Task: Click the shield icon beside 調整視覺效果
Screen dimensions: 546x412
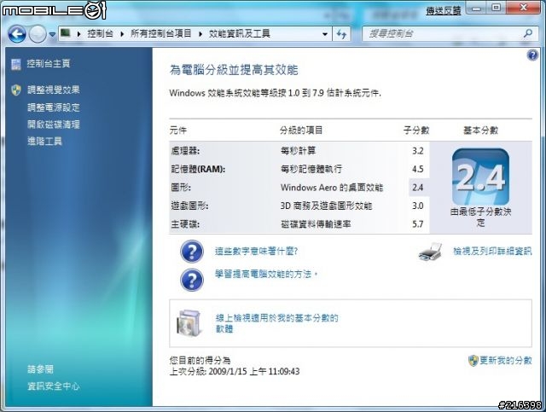Action: click(x=16, y=90)
